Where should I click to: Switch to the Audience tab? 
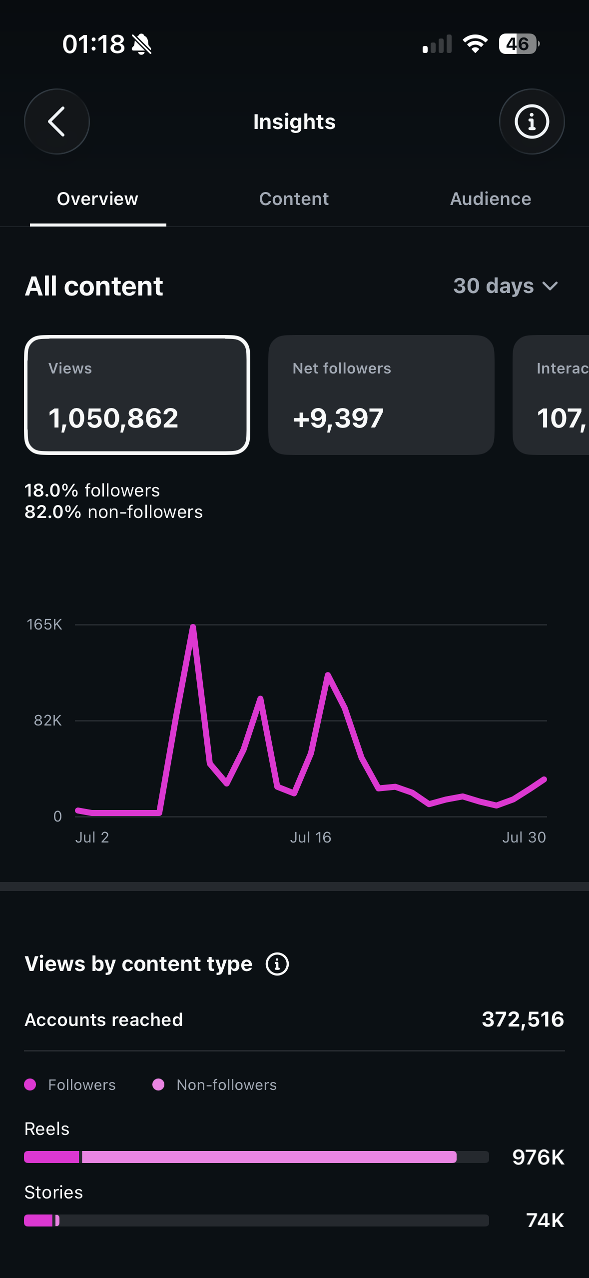click(491, 199)
